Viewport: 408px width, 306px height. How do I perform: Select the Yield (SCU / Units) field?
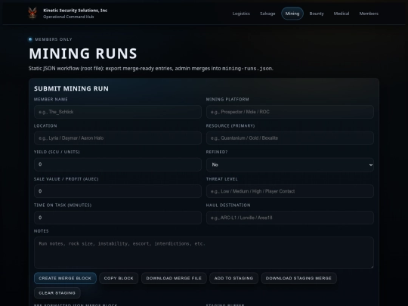(118, 165)
